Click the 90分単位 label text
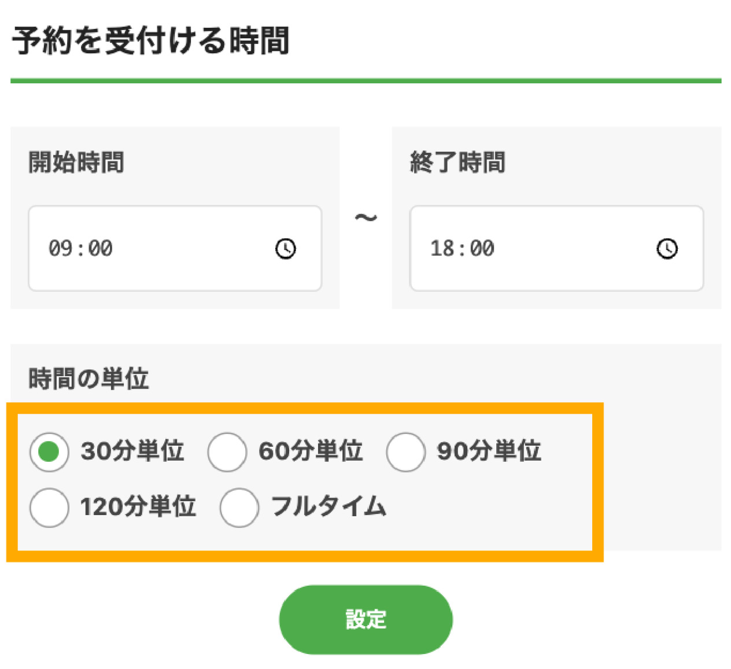This screenshot has height=669, width=731. pos(489,451)
